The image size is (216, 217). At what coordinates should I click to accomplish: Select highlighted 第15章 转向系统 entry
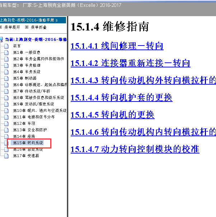click(28, 143)
